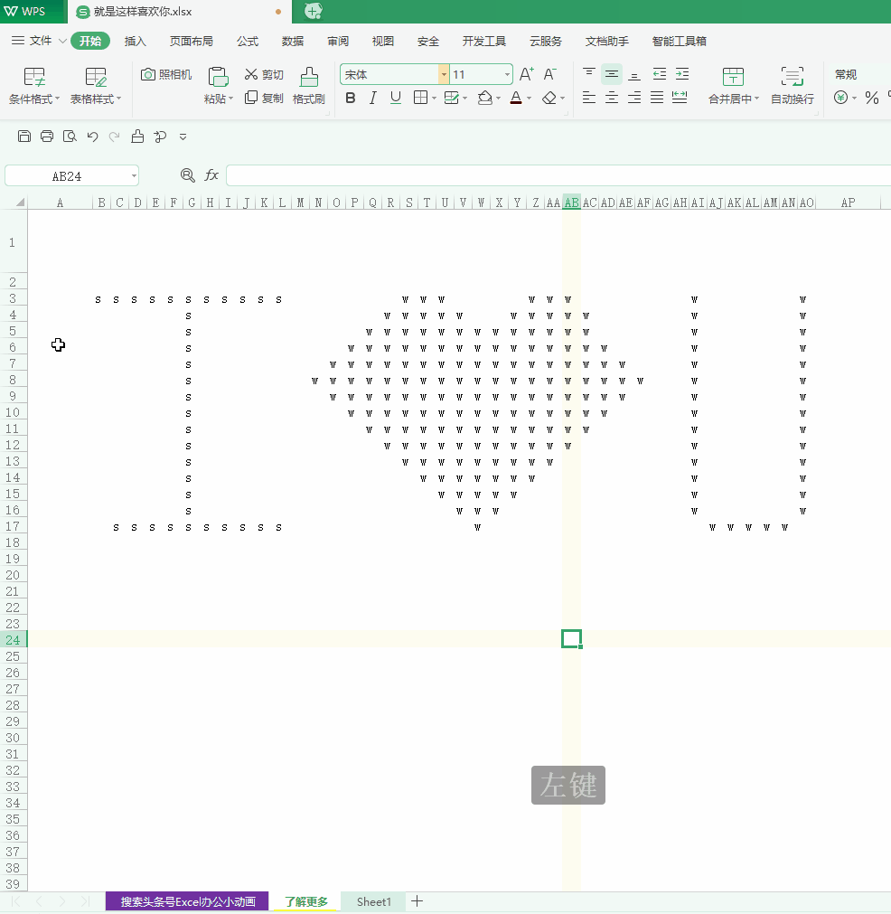This screenshot has width=891, height=914.
Task: Increase font size with A+ icon
Action: 526,74
